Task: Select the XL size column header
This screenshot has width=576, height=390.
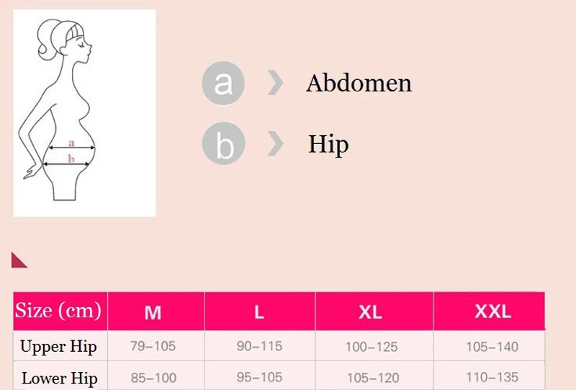Action: 370,312
